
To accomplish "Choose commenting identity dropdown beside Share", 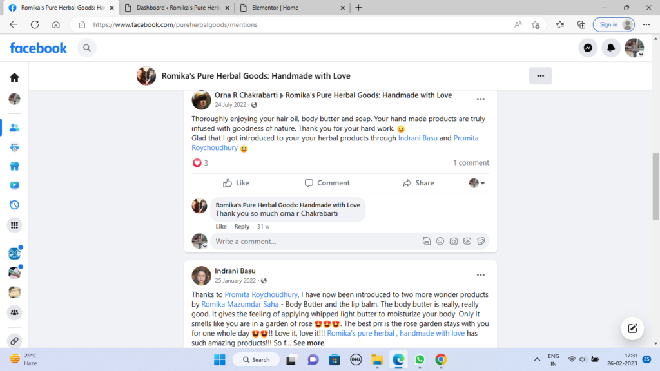I will pyautogui.click(x=477, y=183).
